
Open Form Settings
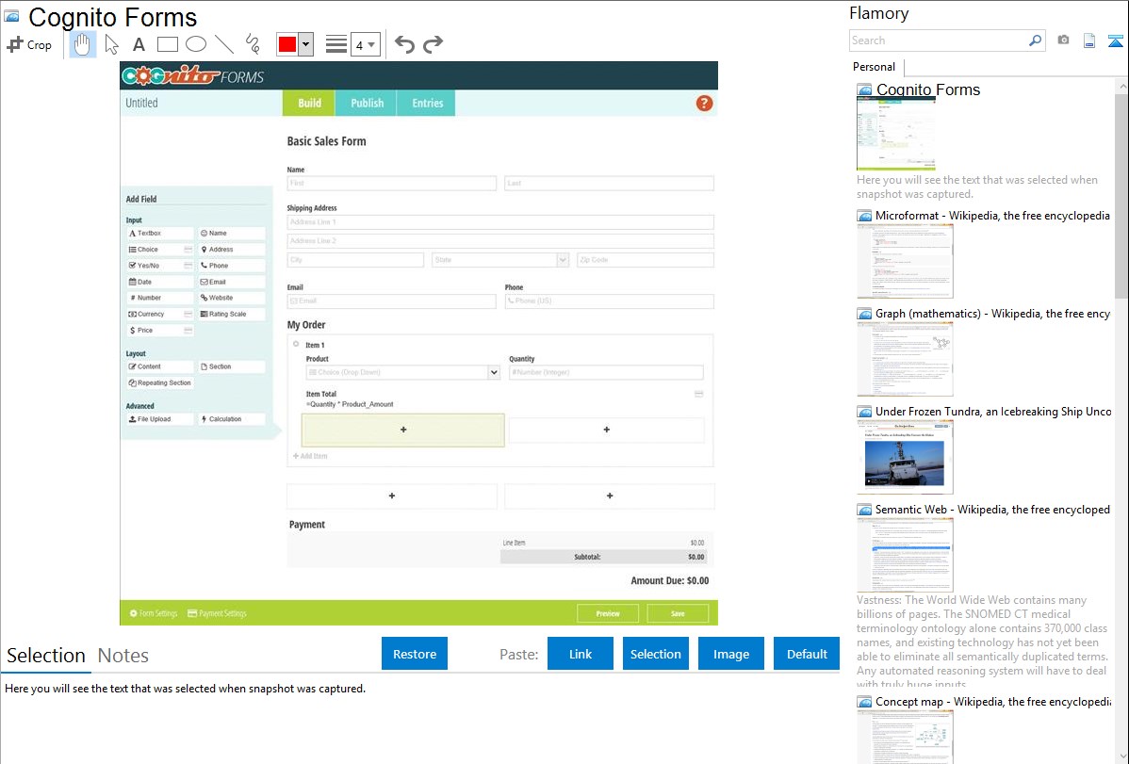pos(154,613)
